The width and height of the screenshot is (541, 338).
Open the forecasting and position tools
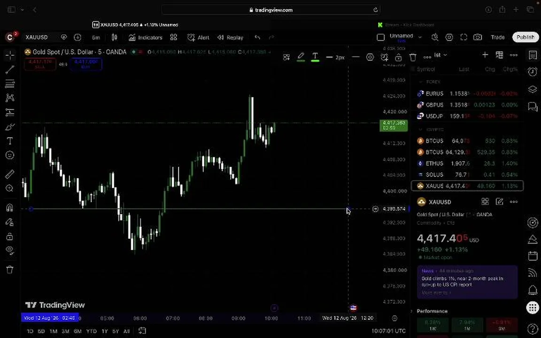pyautogui.click(x=10, y=112)
